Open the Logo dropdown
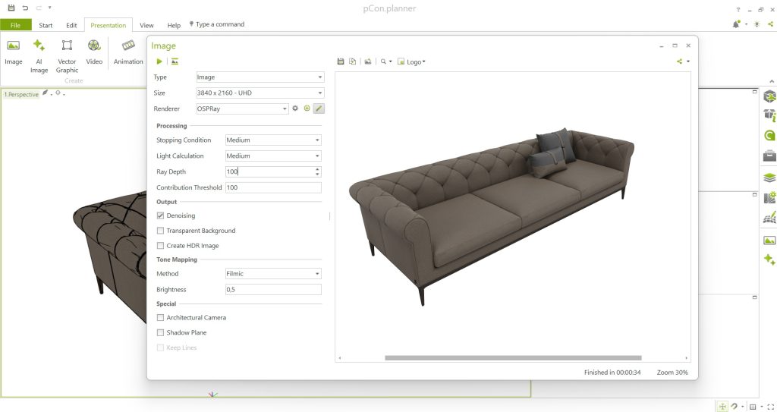Viewport: 777px width, 412px height. [x=411, y=61]
